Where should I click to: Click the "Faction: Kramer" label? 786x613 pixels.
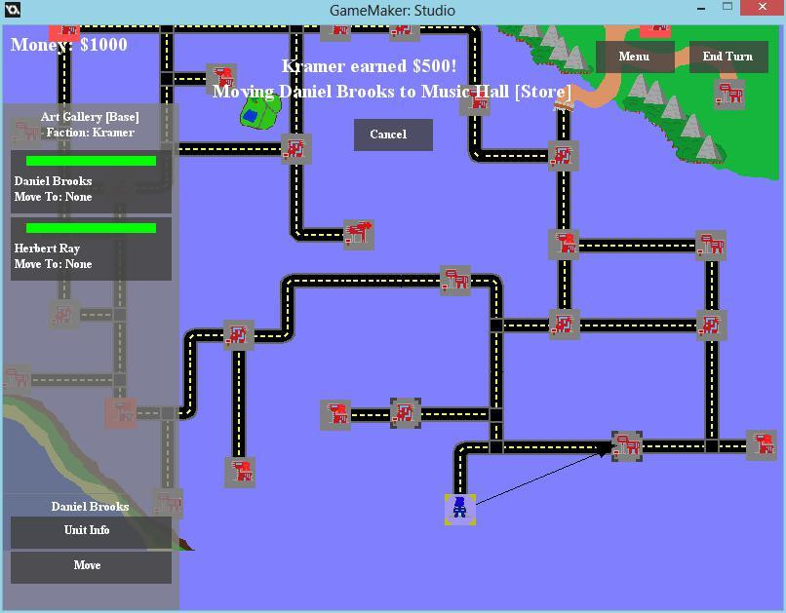91,133
